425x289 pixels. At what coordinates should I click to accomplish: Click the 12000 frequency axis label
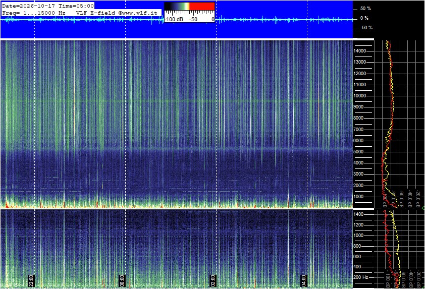[360, 74]
